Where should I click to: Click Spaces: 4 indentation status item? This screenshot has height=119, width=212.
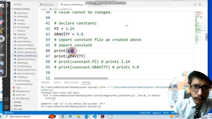pyautogui.click(x=157, y=113)
